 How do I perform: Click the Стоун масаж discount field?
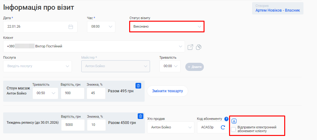[96, 93]
